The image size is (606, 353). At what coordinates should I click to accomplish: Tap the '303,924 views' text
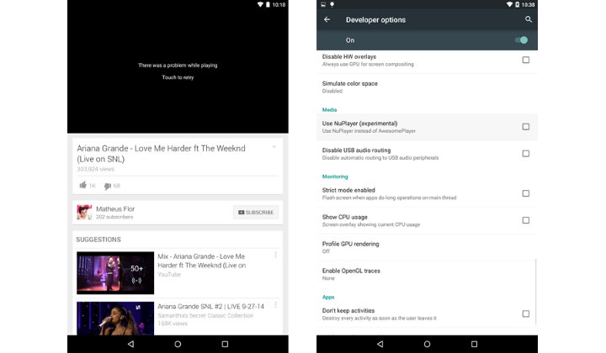pos(95,169)
